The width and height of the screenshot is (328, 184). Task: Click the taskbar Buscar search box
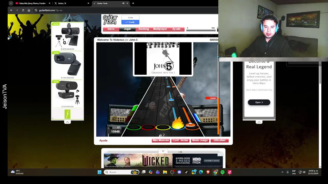pyautogui.click(x=121, y=172)
